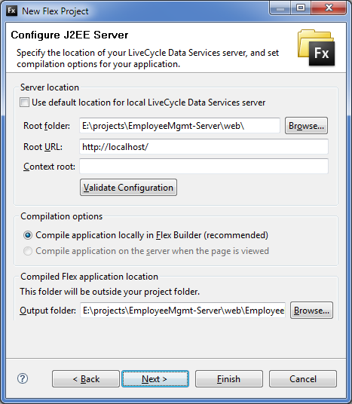Click the empty Context root field
This screenshot has width=352, height=404.
[x=204, y=167]
